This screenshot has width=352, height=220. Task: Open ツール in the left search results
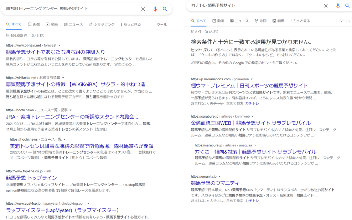click(162, 25)
